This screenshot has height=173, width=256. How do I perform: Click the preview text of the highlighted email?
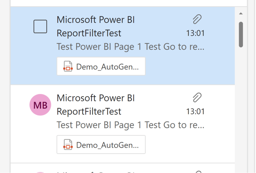(x=131, y=47)
